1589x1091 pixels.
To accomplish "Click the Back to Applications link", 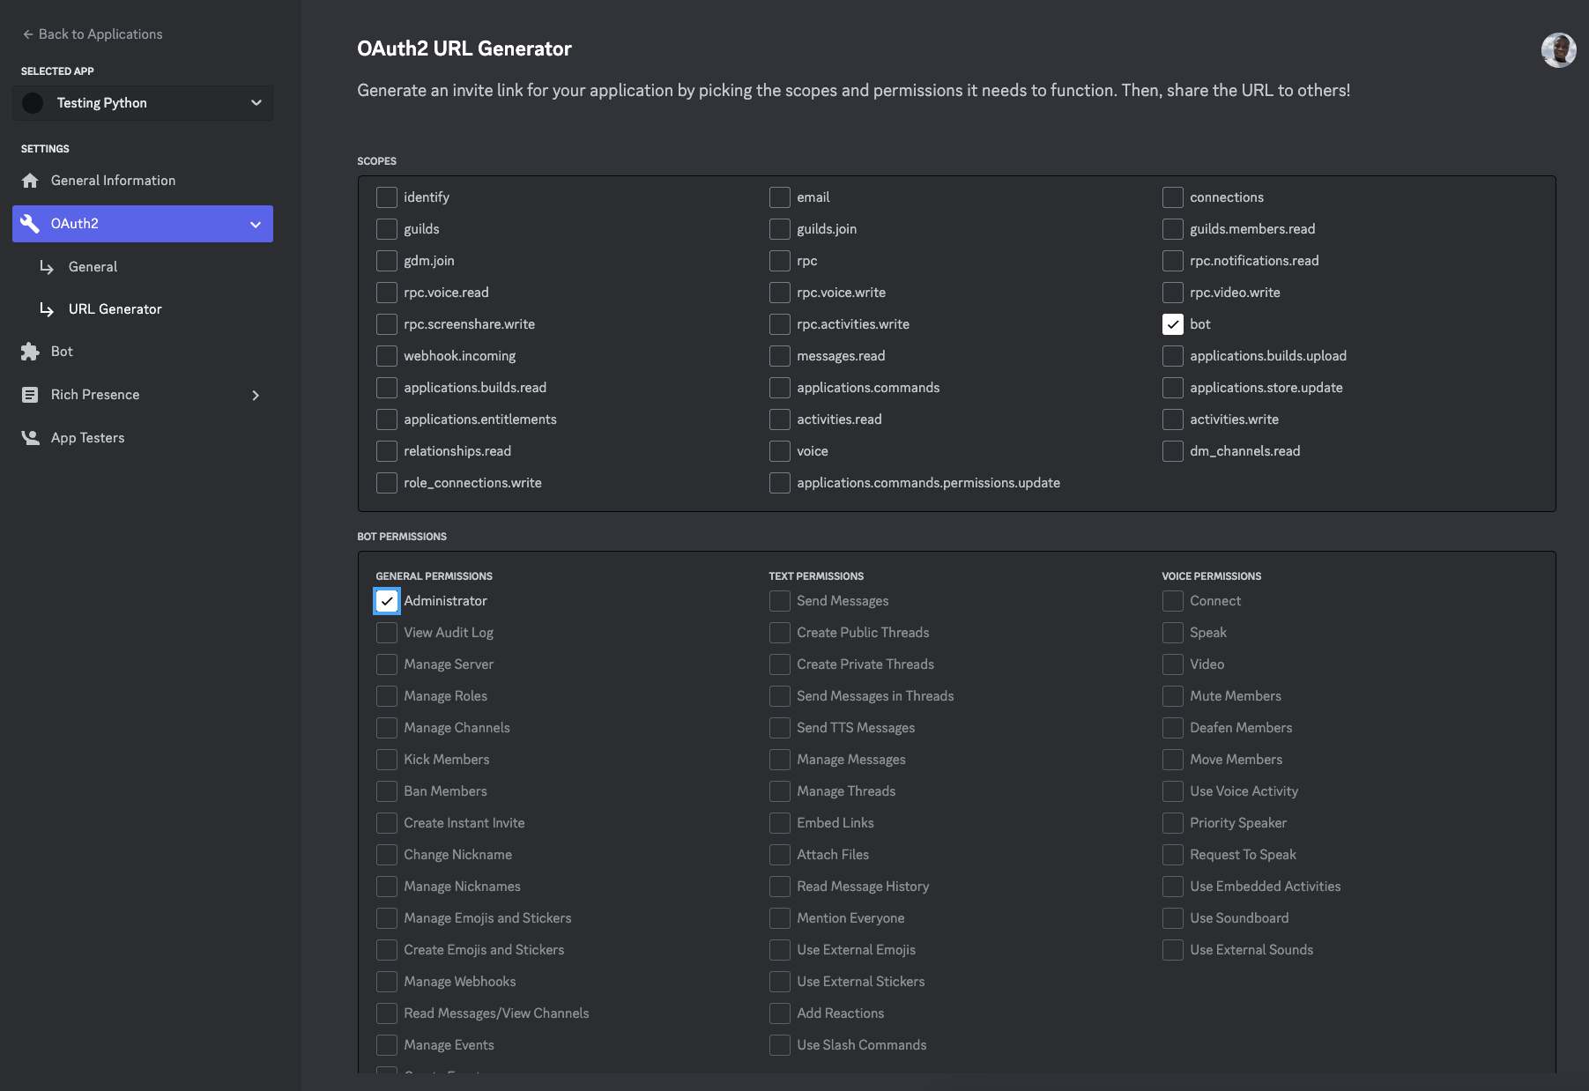I will pyautogui.click(x=100, y=33).
